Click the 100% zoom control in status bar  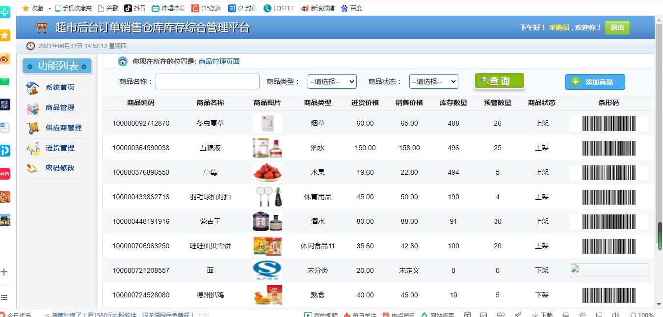pos(642,315)
